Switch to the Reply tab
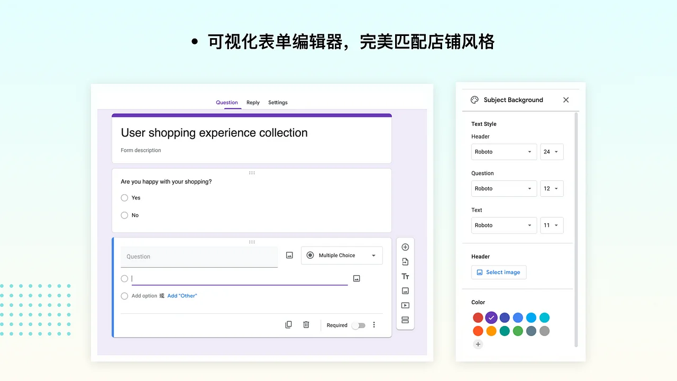Viewport: 677px width, 381px height. click(x=253, y=103)
